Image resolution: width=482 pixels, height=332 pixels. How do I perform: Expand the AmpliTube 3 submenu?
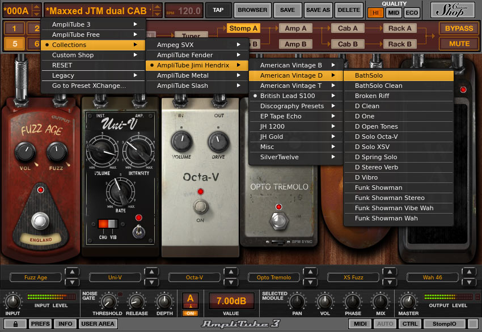click(x=93, y=24)
